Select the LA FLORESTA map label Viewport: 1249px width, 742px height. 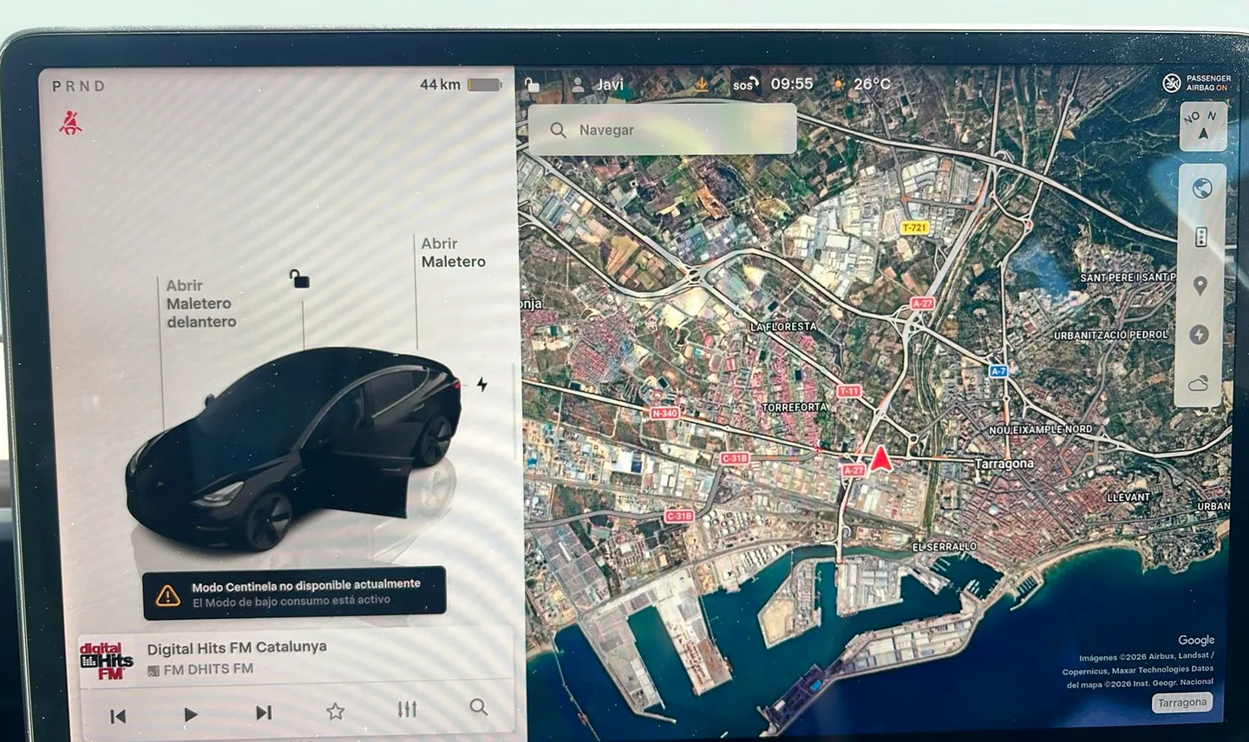coord(783,327)
